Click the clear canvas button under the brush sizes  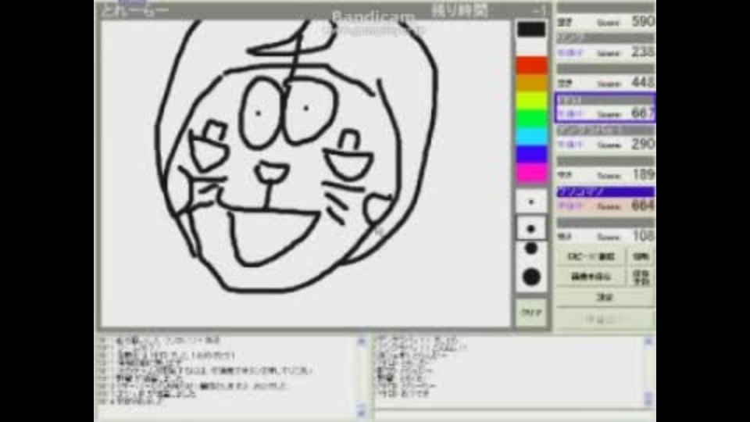531,313
